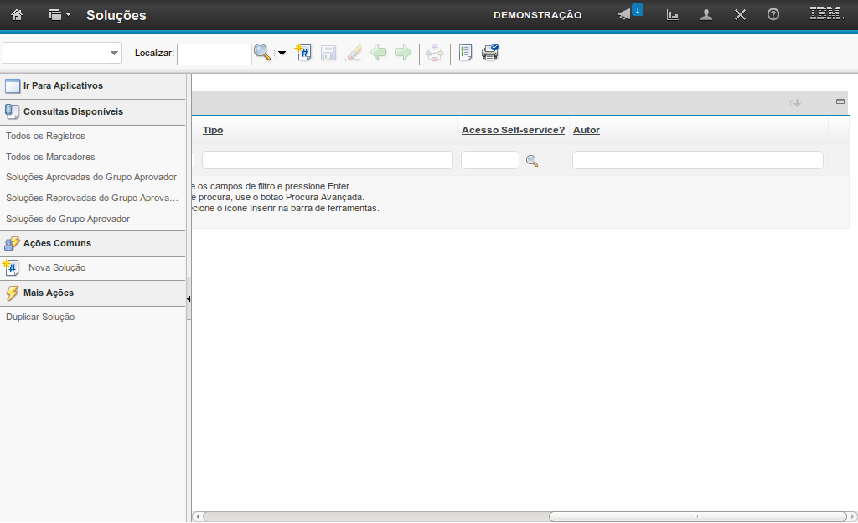Click the search magnifier beside Localizar
Screen dimensions: 858x523
262,53
